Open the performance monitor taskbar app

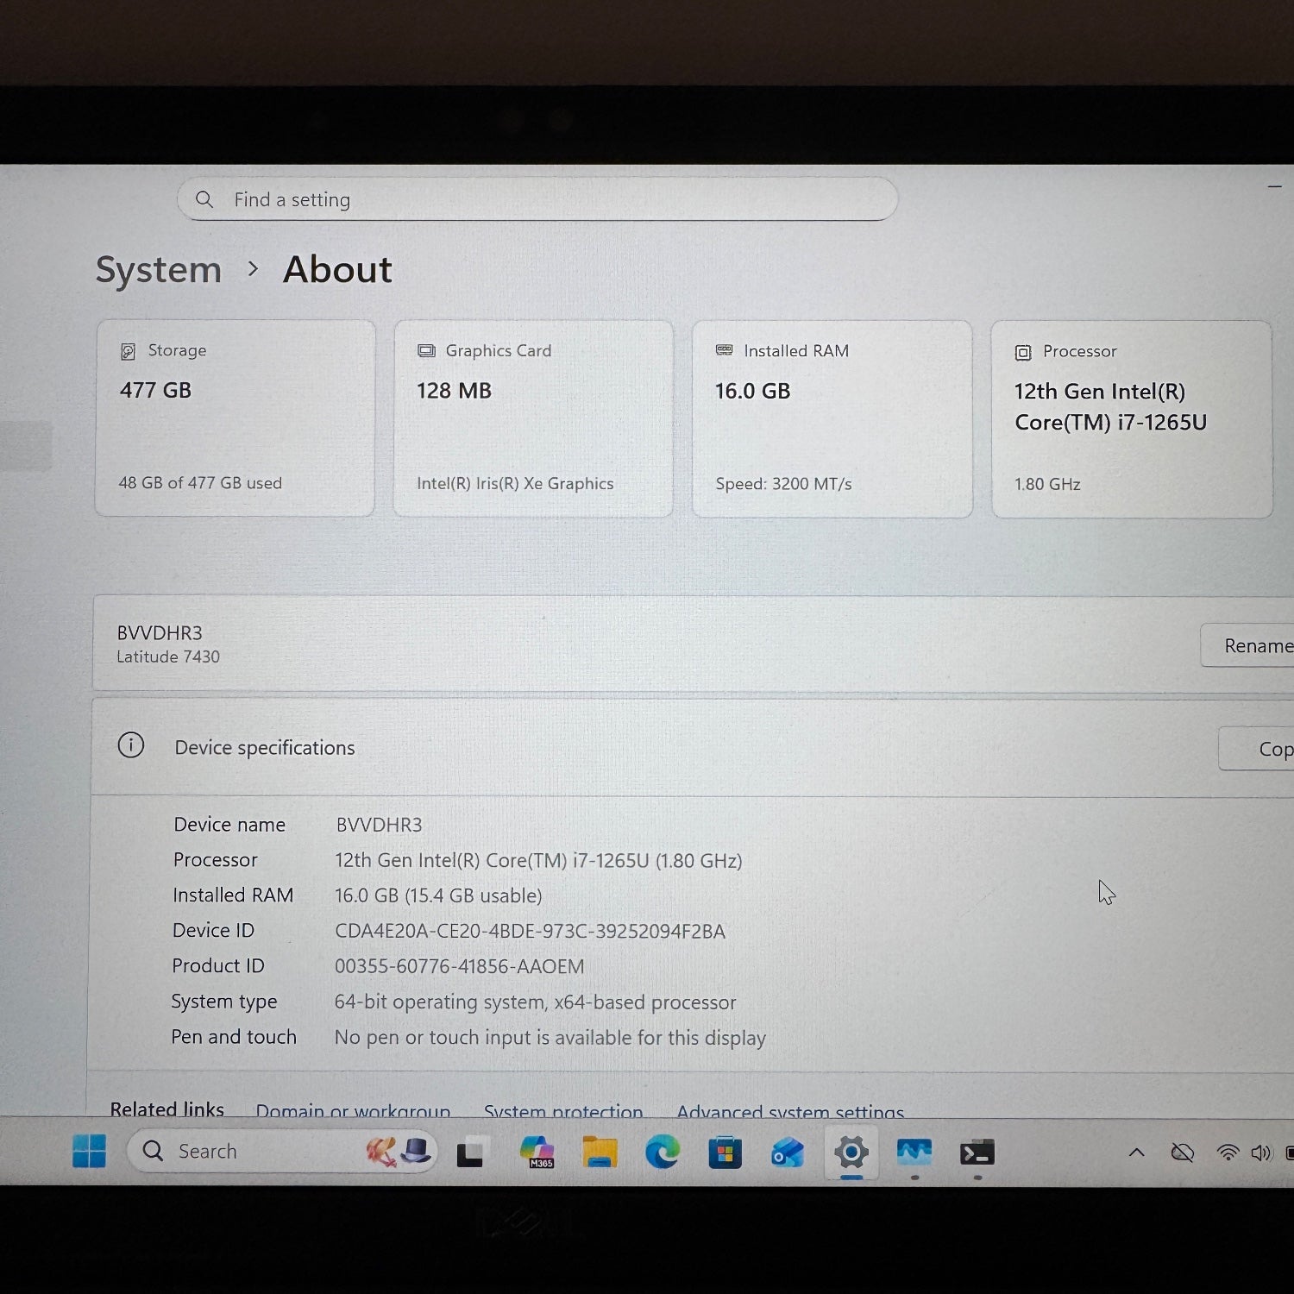point(914,1152)
